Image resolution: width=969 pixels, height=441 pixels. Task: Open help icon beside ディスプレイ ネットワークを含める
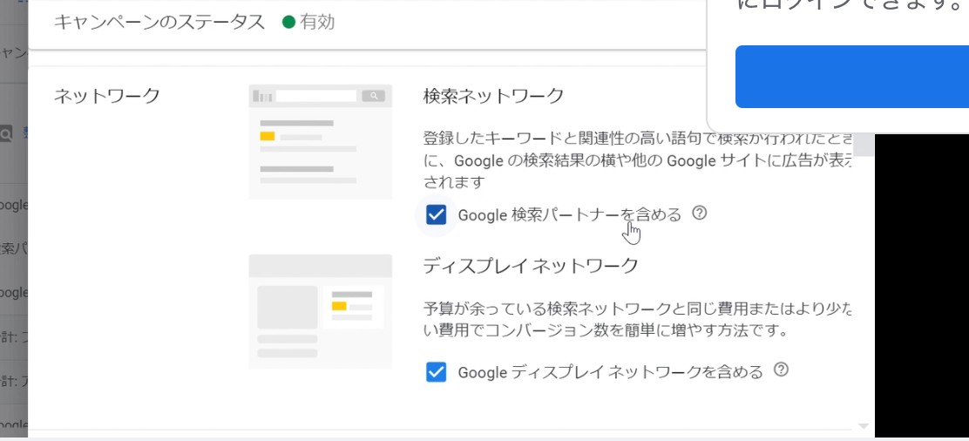tap(781, 370)
